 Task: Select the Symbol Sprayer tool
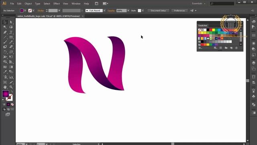[x=5, y=77]
